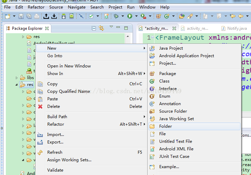Click the green Run button
251x175 pixels.
(130, 16)
